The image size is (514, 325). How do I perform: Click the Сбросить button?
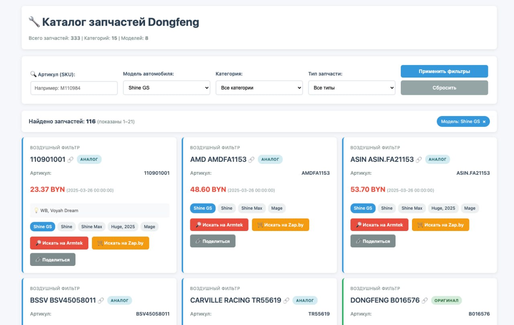tap(444, 88)
